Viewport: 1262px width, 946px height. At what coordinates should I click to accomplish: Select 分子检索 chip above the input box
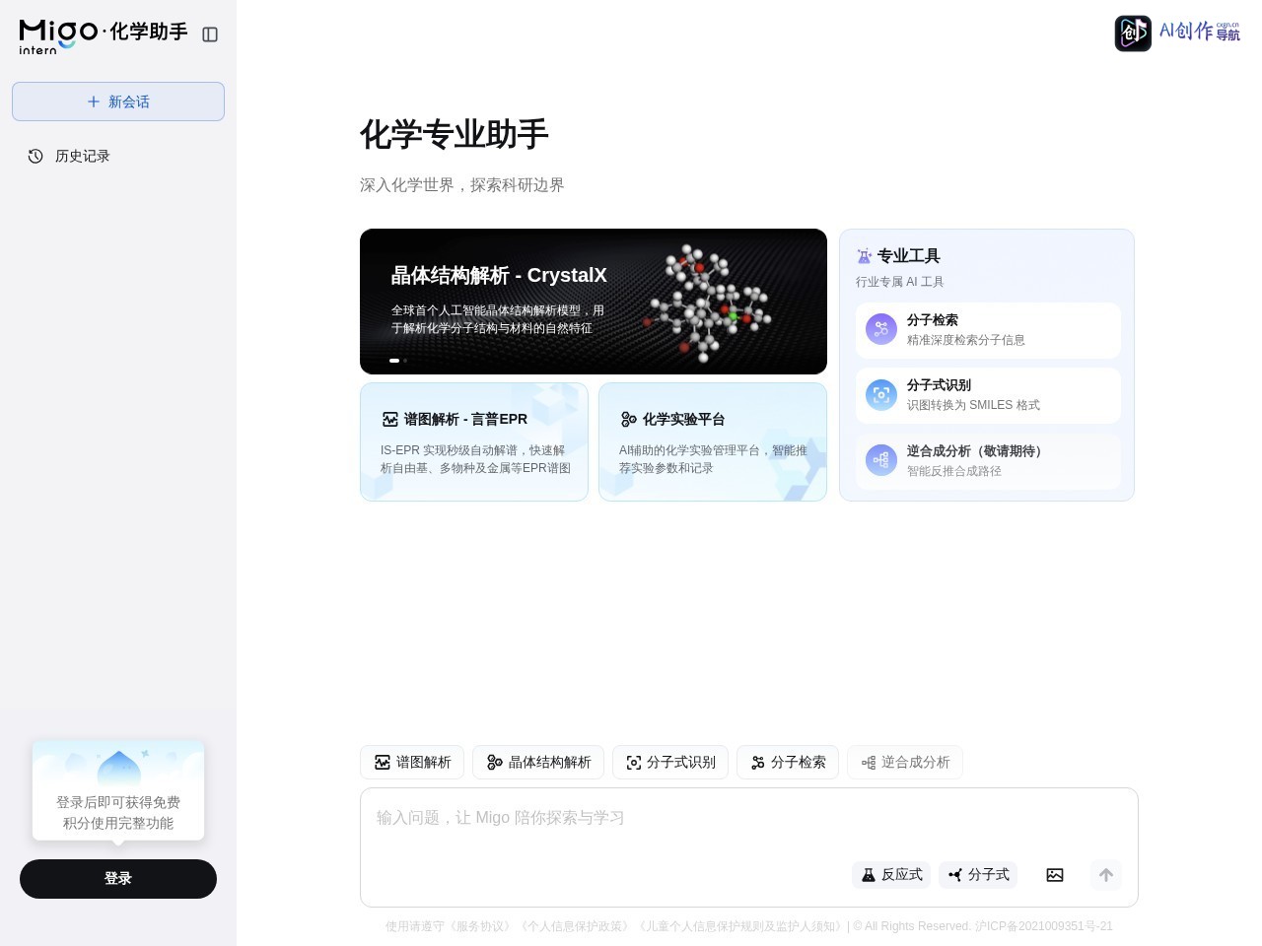[x=788, y=763]
